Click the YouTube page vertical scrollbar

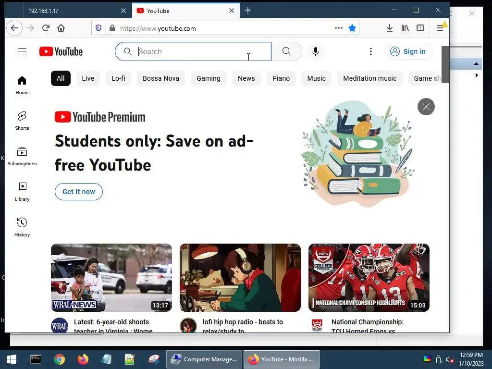point(445,64)
